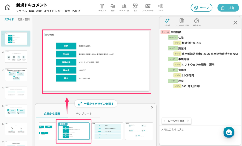Open the ファイル menu
Image resolution: width=242 pixels, height=146 pixels.
(x=21, y=11)
